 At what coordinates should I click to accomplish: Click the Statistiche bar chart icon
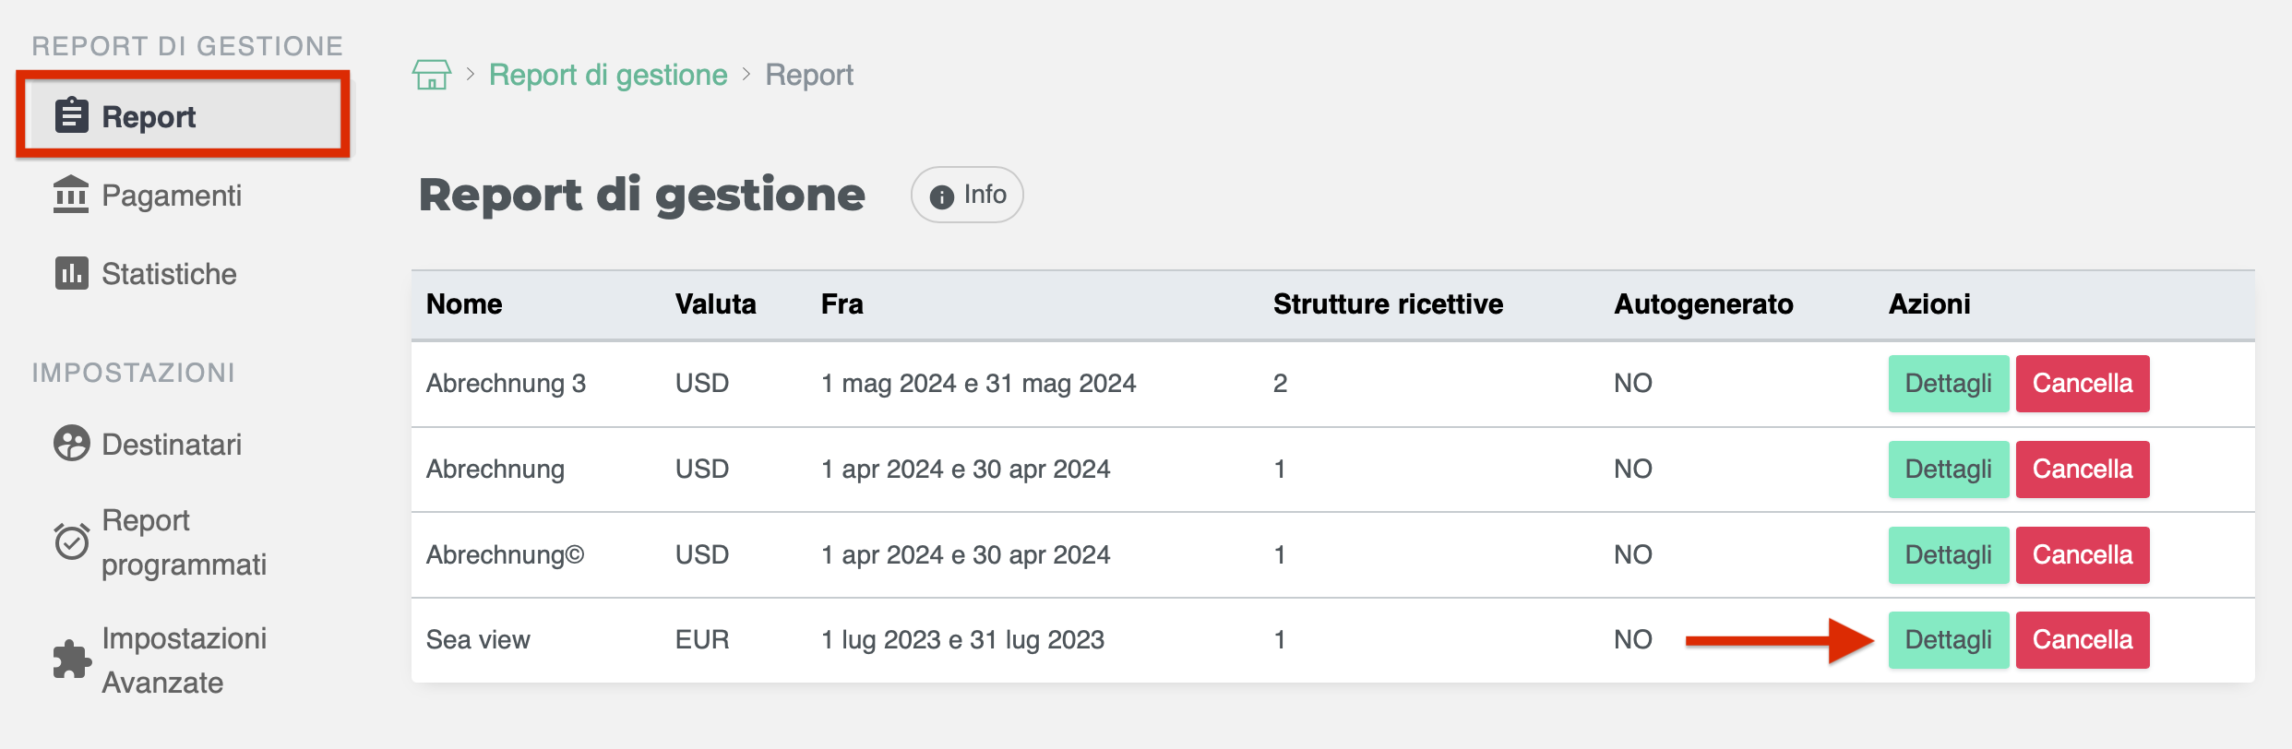[x=71, y=273]
